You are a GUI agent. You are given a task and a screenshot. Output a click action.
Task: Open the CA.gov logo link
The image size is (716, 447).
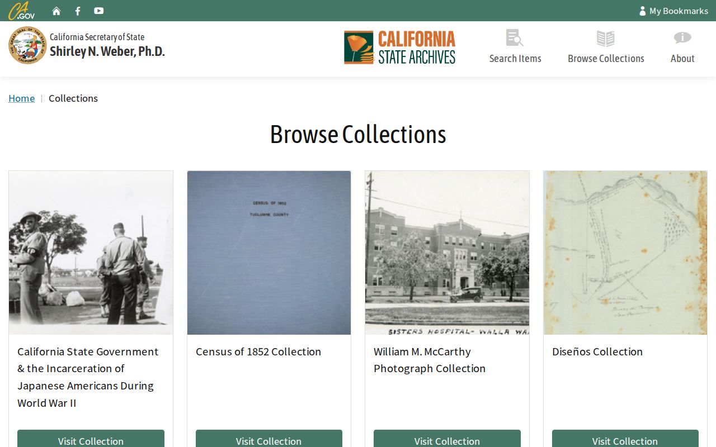click(x=22, y=11)
